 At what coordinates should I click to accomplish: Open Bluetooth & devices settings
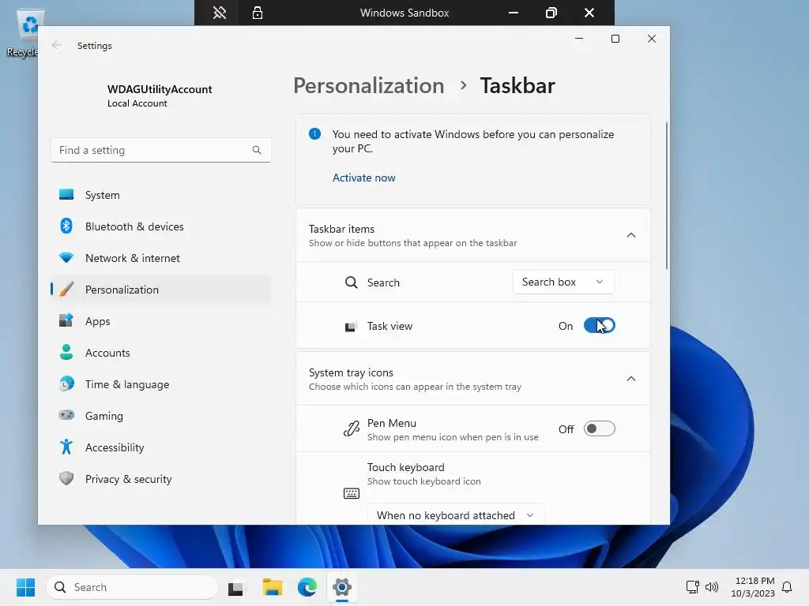point(161,226)
